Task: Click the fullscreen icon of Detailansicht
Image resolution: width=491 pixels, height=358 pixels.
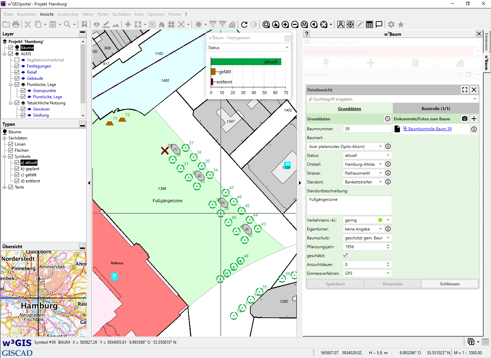Action: coord(465,90)
